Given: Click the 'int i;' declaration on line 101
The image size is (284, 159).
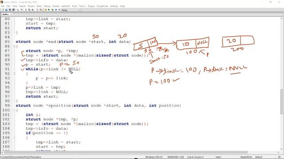Looking at the screenshot, I should point(33,115).
